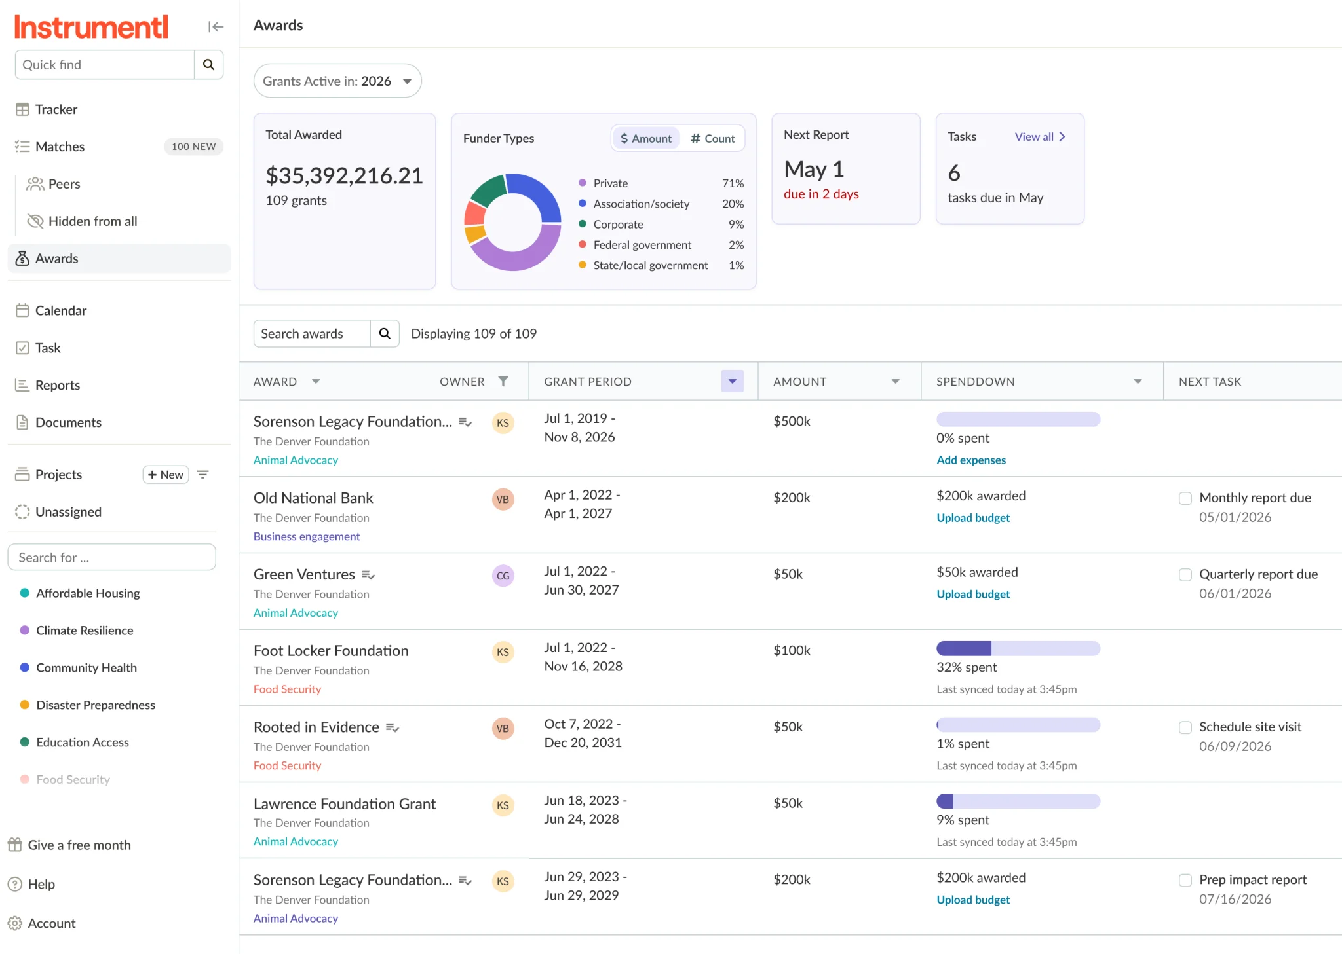Open Calendar from the sidebar

(x=60, y=310)
